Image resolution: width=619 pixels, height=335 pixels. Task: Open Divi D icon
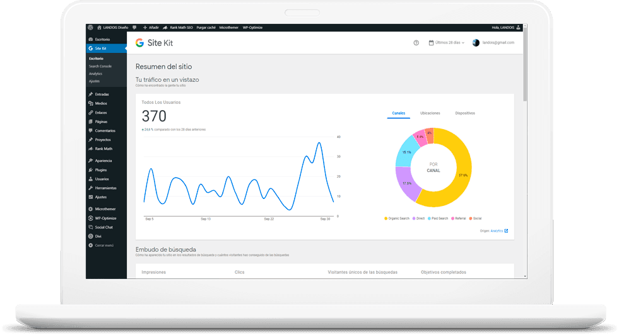[x=91, y=237]
